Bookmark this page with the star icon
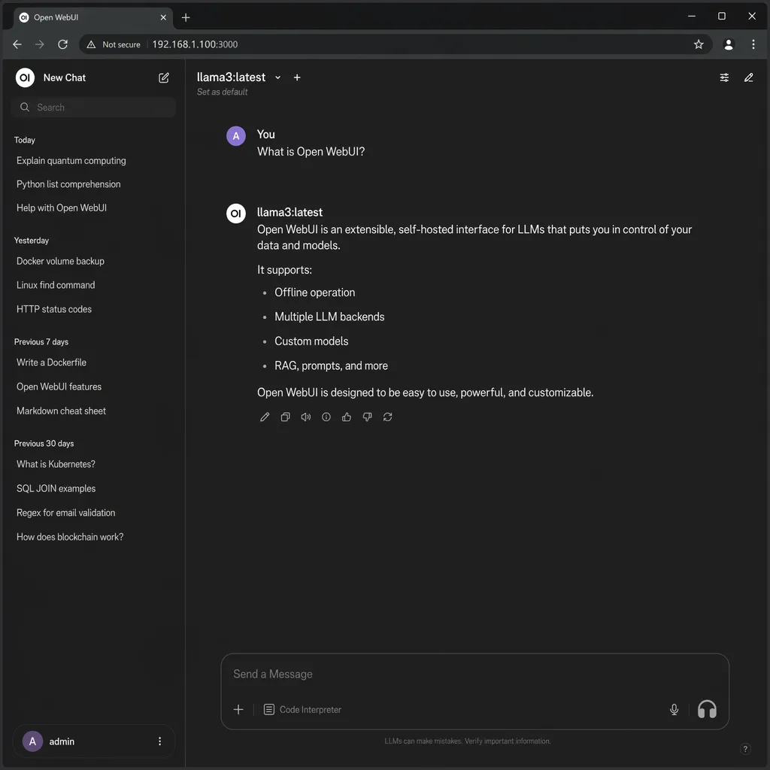 point(699,44)
